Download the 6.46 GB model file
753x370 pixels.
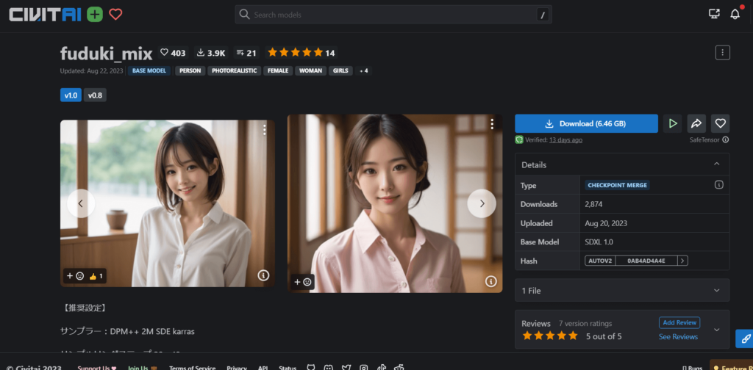point(586,123)
